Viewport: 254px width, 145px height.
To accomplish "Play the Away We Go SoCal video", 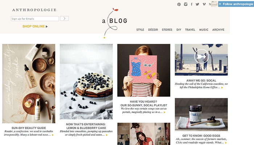I will tap(201, 56).
